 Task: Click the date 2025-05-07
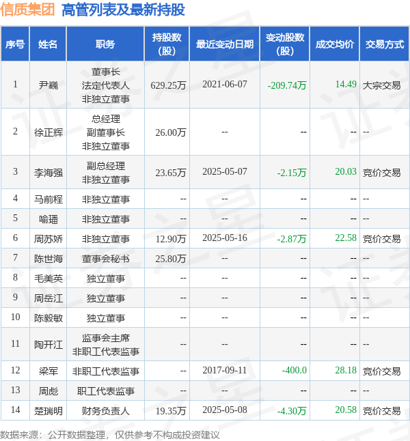click(225, 171)
